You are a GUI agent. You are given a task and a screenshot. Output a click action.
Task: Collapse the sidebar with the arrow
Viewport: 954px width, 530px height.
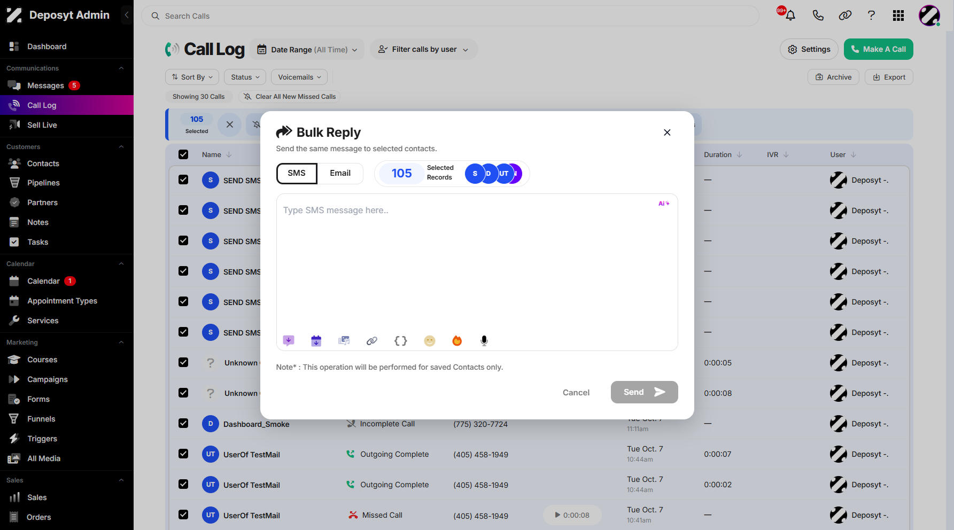tap(127, 15)
